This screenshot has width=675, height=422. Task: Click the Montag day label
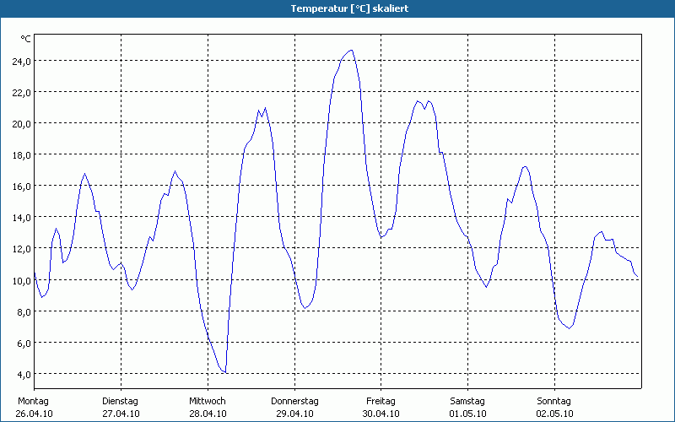(33, 402)
